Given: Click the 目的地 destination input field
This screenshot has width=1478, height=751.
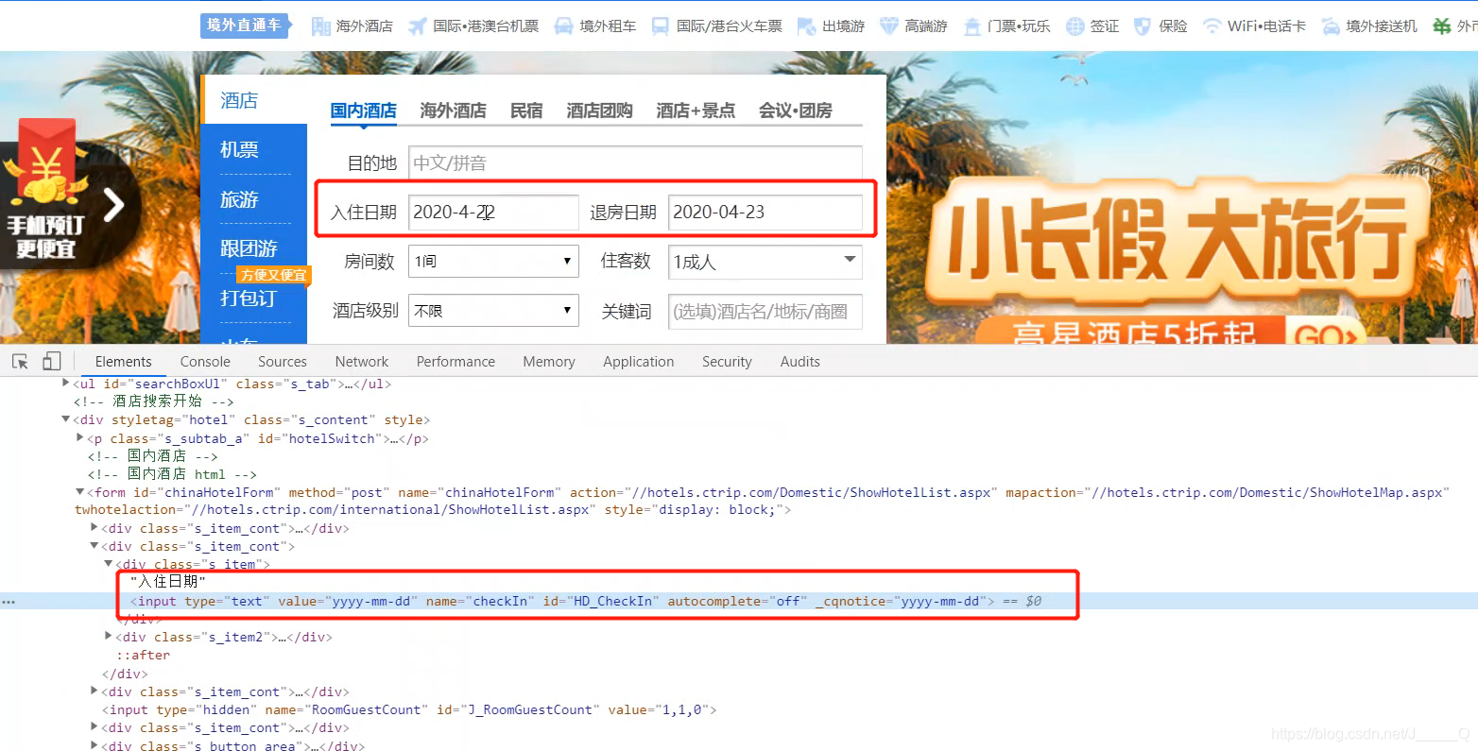Looking at the screenshot, I should point(634,162).
